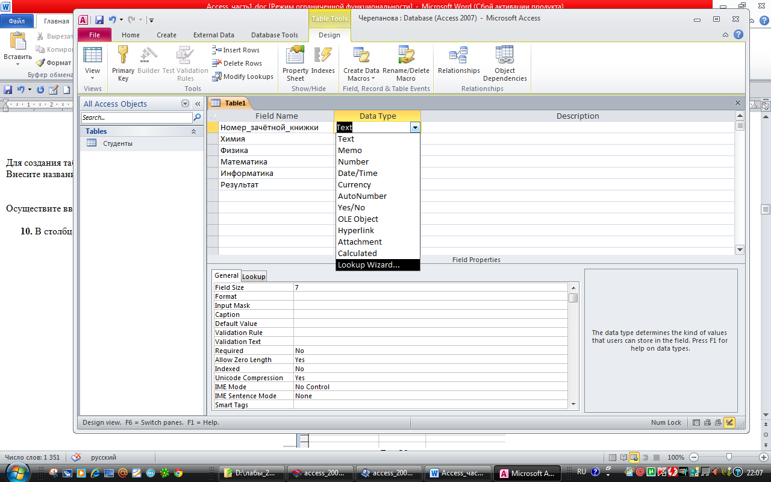This screenshot has width=771, height=482.
Task: Choose Lookup Wizard... from the data type list
Action: [x=378, y=264]
